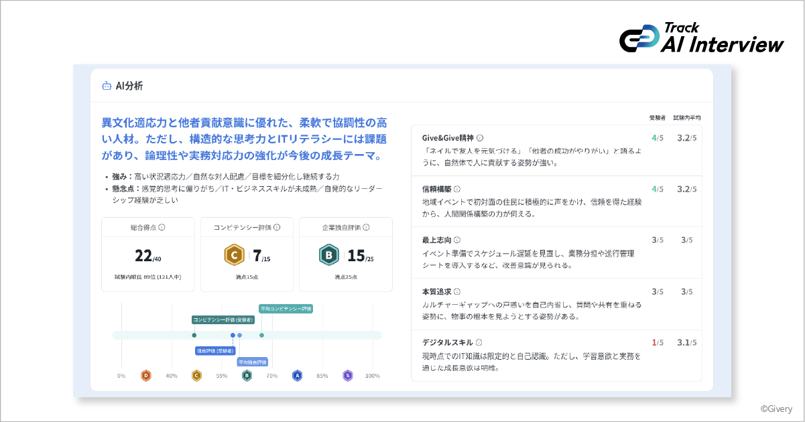Image resolution: width=805 pixels, height=422 pixels.
Task: Click the info icon next to 総合得点
Action: click(162, 228)
